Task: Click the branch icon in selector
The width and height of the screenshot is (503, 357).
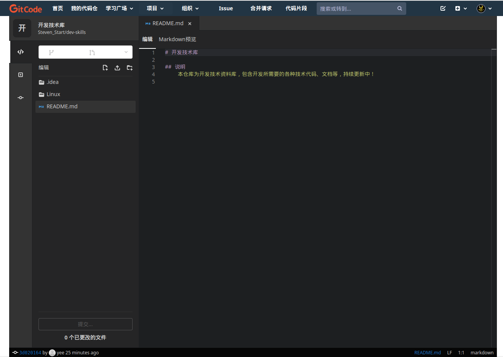Action: [x=51, y=52]
